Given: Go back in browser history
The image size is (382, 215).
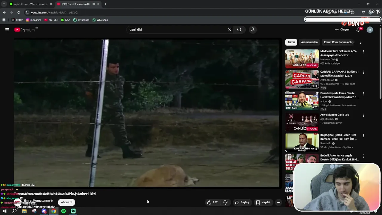Looking at the screenshot, I should coord(4,13).
